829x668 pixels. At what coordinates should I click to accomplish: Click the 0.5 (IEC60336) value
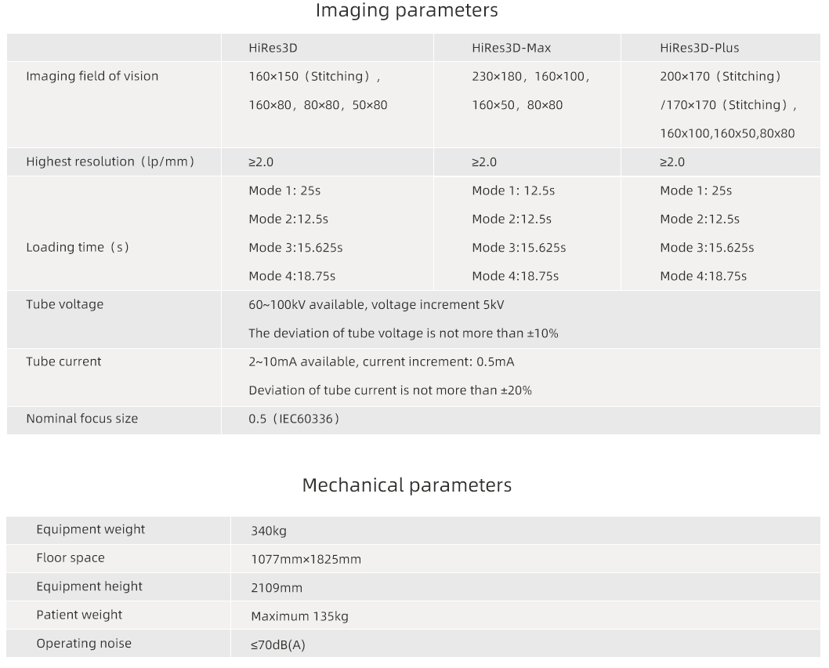click(x=294, y=419)
